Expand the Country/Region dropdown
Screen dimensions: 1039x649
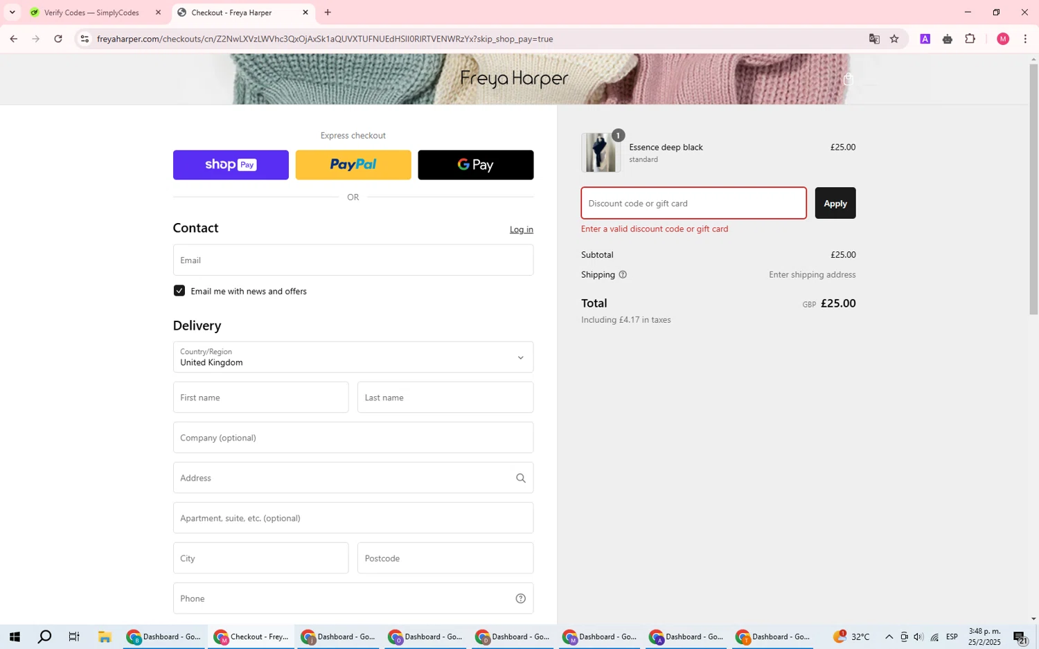353,357
